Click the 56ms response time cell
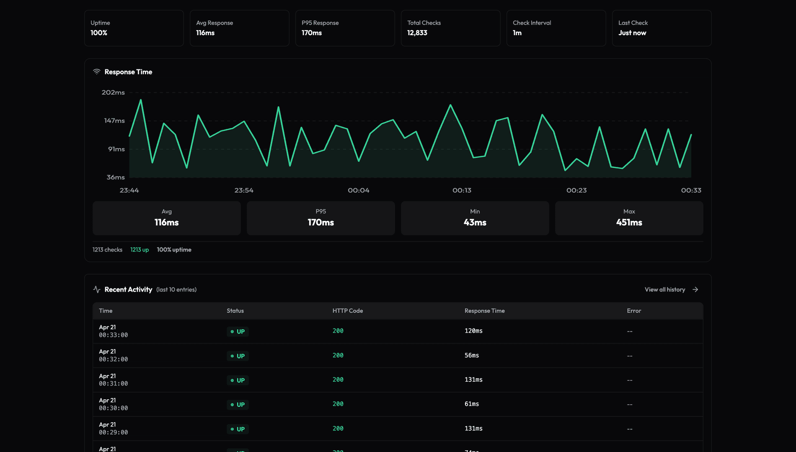The width and height of the screenshot is (796, 452). 472,355
